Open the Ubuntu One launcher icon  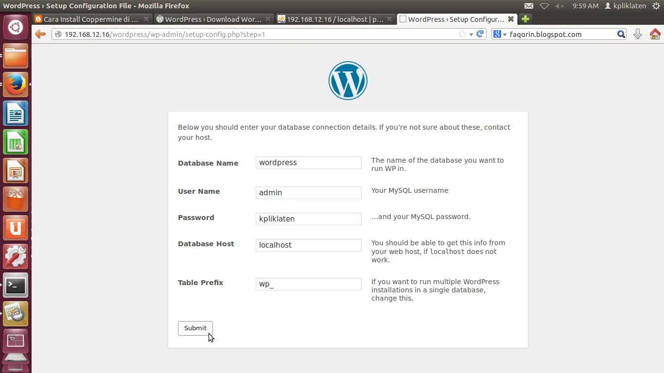pyautogui.click(x=16, y=228)
